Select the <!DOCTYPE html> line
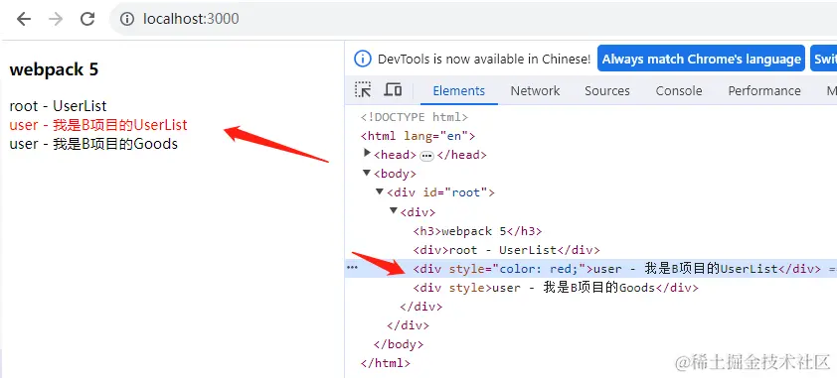Screen dimensions: 837x378 (x=415, y=117)
